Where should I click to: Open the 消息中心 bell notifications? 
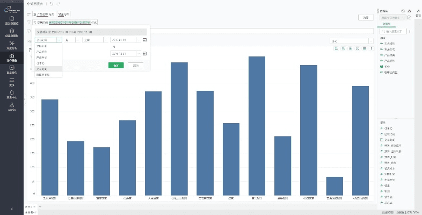12,95
